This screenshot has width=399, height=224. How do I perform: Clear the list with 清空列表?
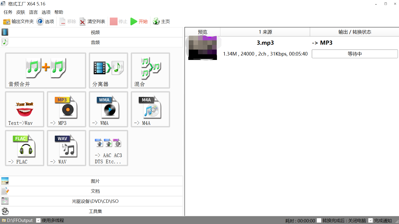(x=92, y=21)
